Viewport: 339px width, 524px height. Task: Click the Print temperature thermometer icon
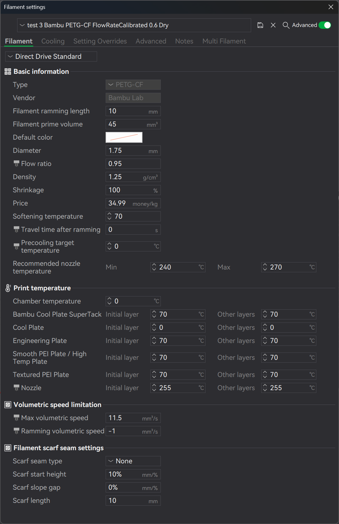(x=8, y=288)
